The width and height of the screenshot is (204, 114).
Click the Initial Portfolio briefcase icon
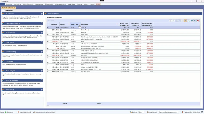point(148,112)
